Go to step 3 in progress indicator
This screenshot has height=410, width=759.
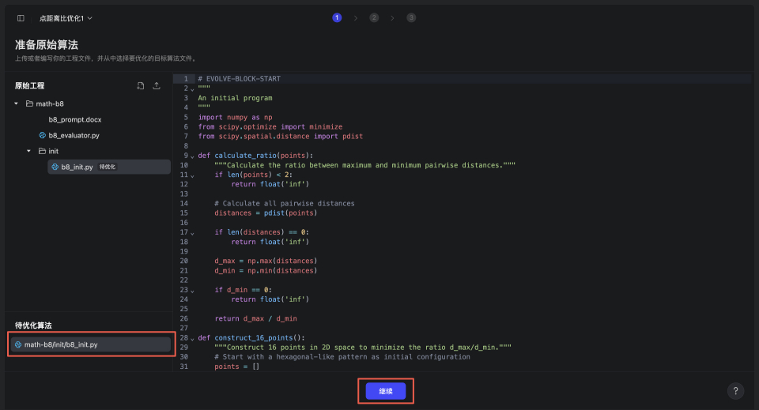coord(411,17)
